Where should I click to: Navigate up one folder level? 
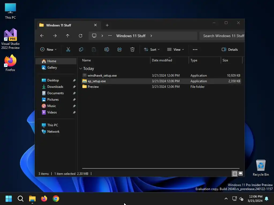(x=68, y=36)
